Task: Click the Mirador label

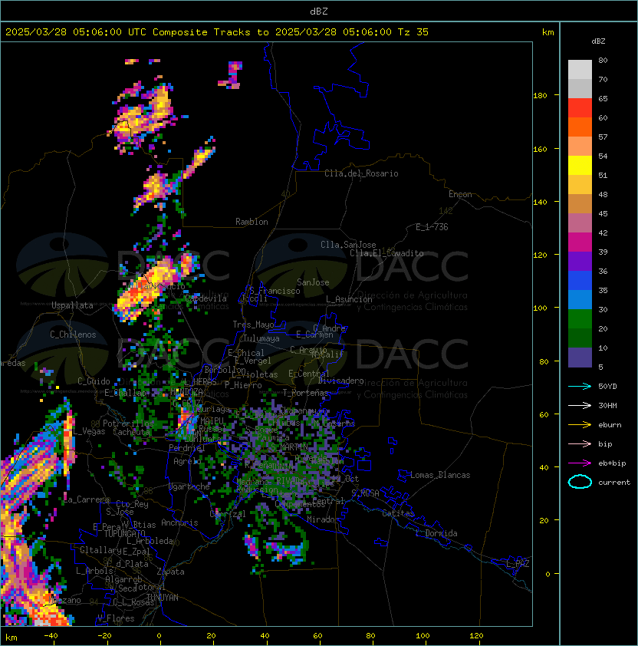Action: (323, 519)
